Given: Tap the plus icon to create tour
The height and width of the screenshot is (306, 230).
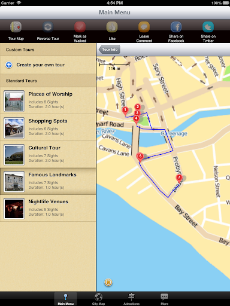Looking at the screenshot, I should pyautogui.click(x=9, y=65).
